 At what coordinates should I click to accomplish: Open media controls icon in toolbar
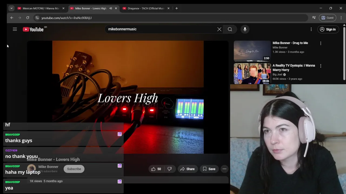coord(314,18)
